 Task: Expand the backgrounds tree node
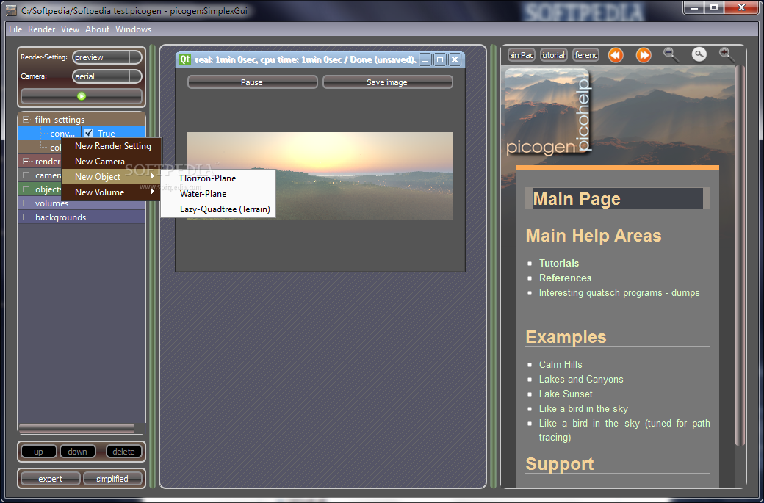26,217
